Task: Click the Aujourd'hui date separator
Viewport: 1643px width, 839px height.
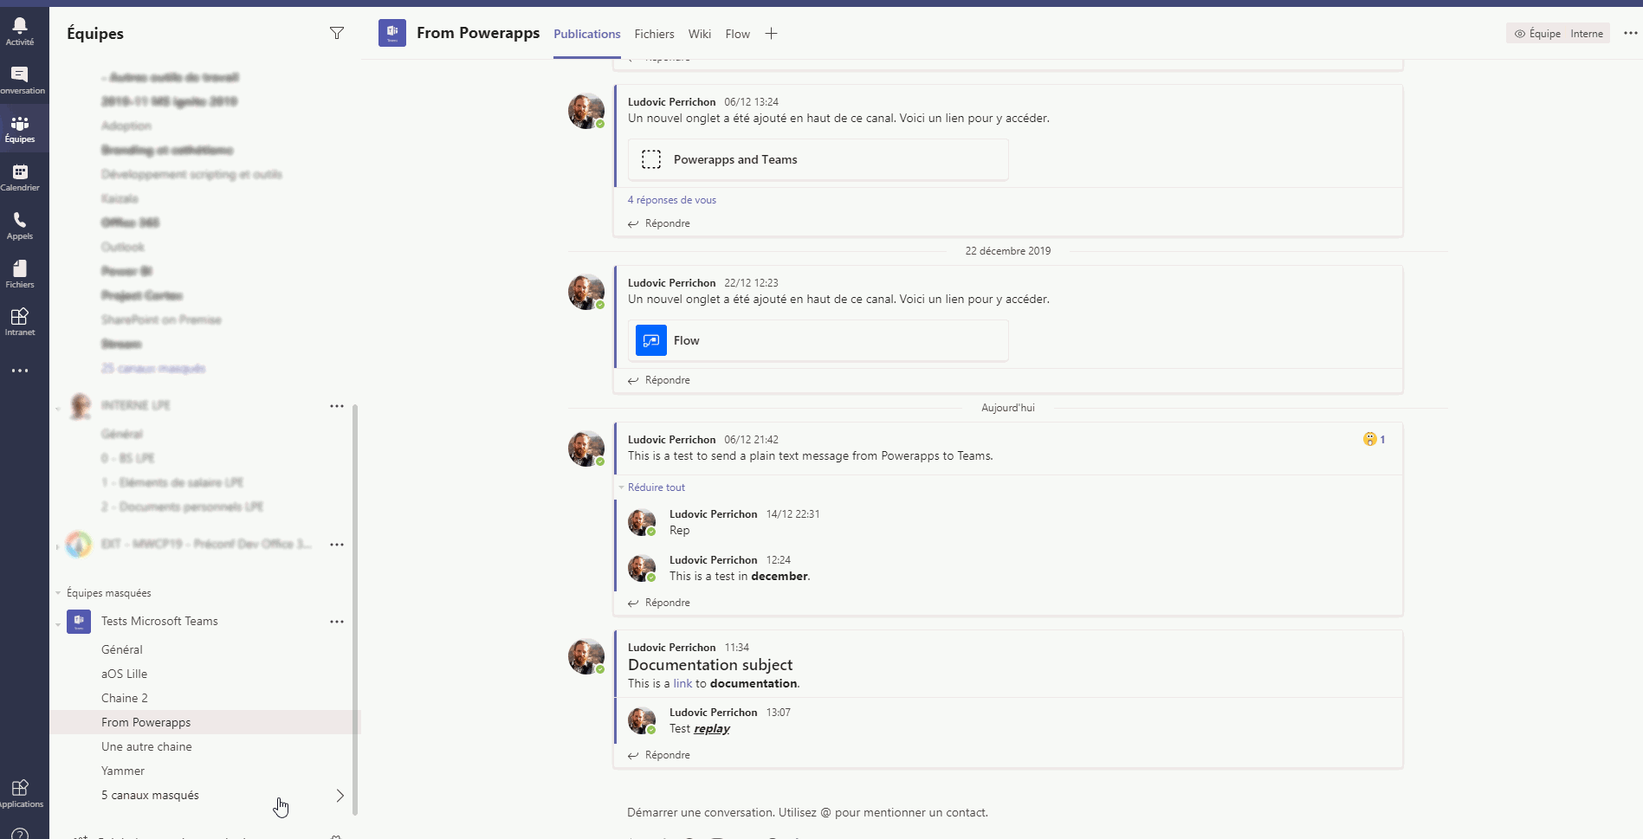Action: pos(1008,408)
